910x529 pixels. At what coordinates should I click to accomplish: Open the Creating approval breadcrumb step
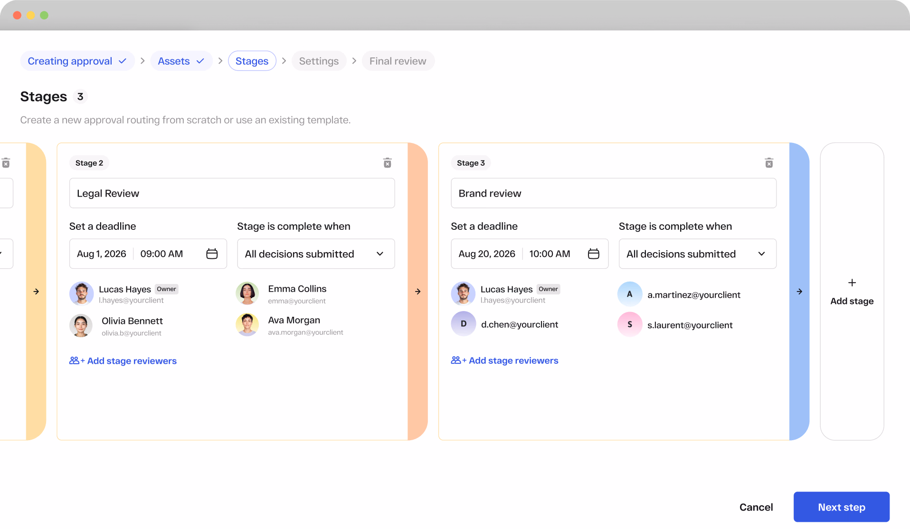coord(77,61)
